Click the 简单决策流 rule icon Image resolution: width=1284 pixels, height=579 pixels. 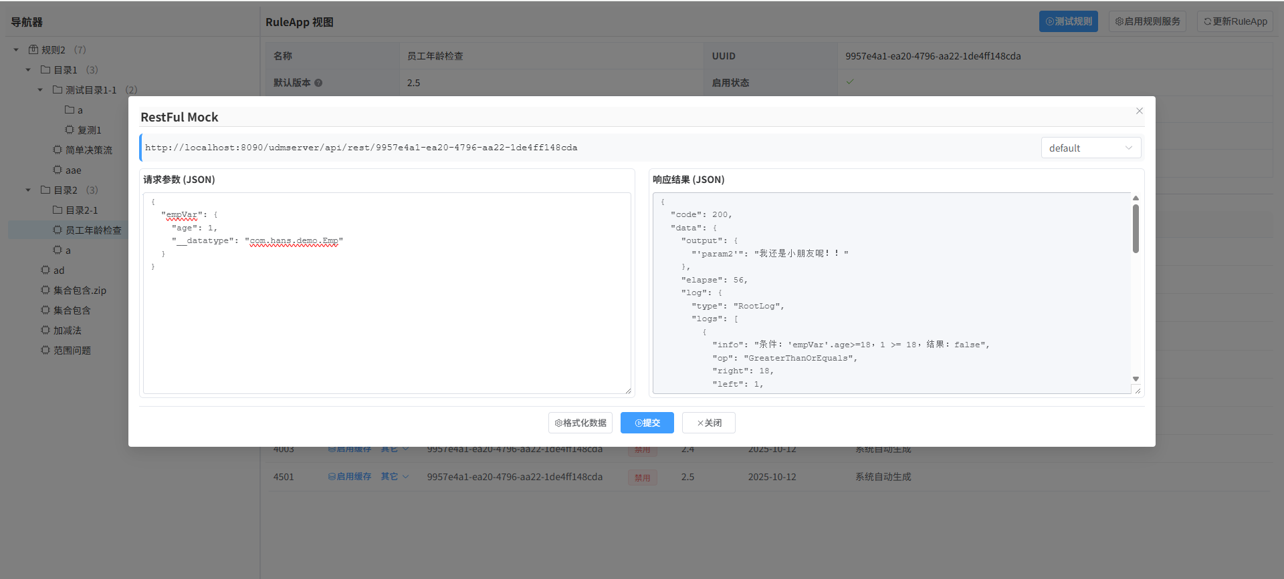click(58, 150)
